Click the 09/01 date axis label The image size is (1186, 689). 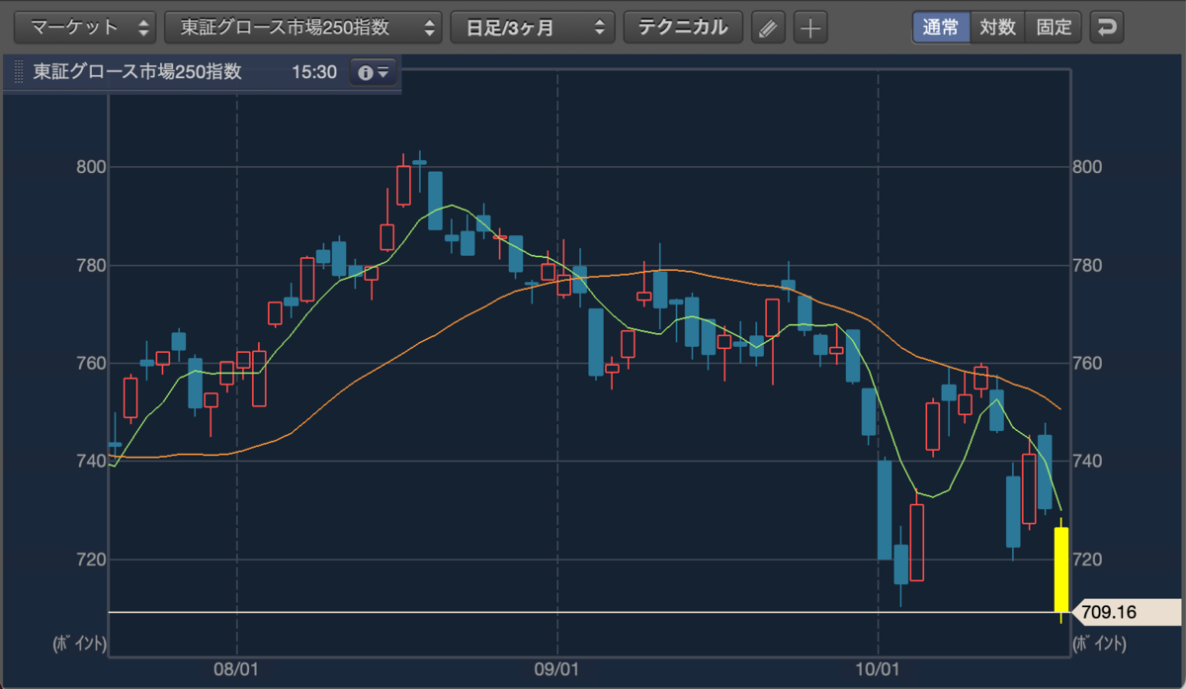tap(557, 669)
